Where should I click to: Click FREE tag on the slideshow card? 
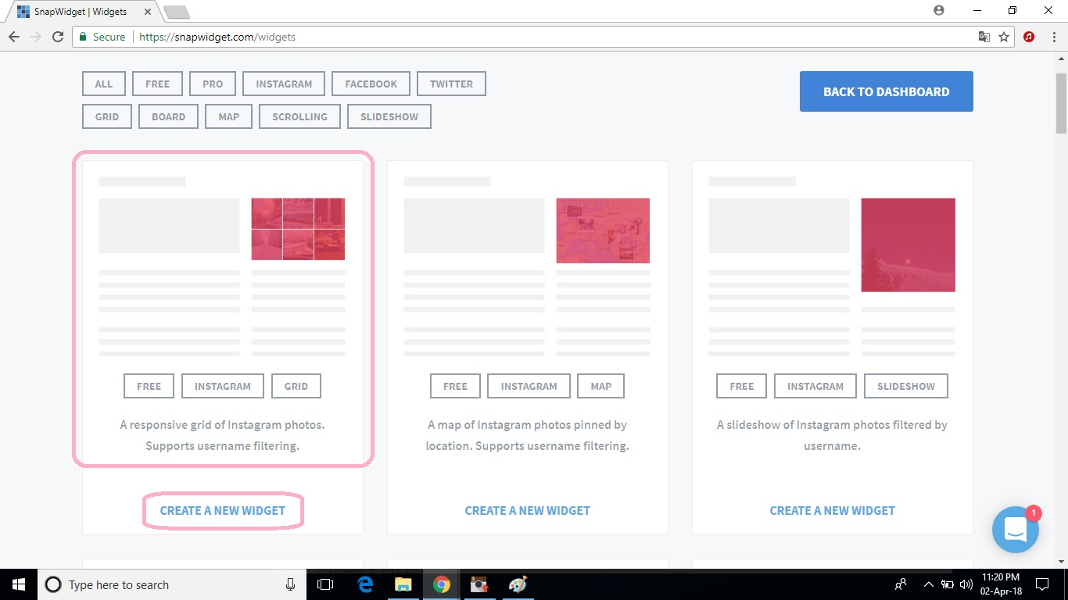742,386
